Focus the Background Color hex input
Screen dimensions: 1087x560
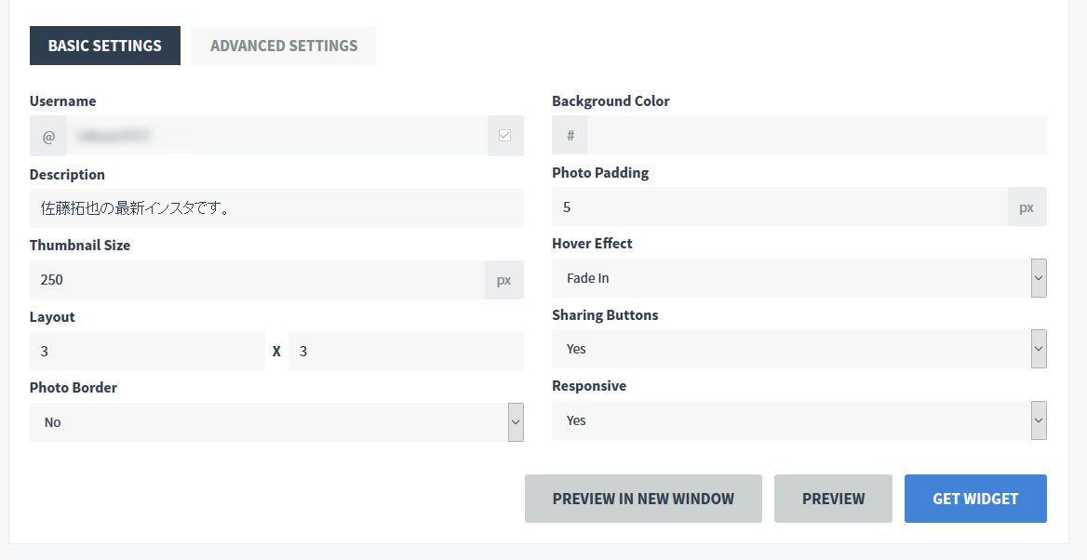click(816, 136)
